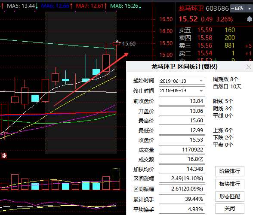Screen dimensions: 253x215
Task: Click the 卖四 price 15.58
Action: 205,38
